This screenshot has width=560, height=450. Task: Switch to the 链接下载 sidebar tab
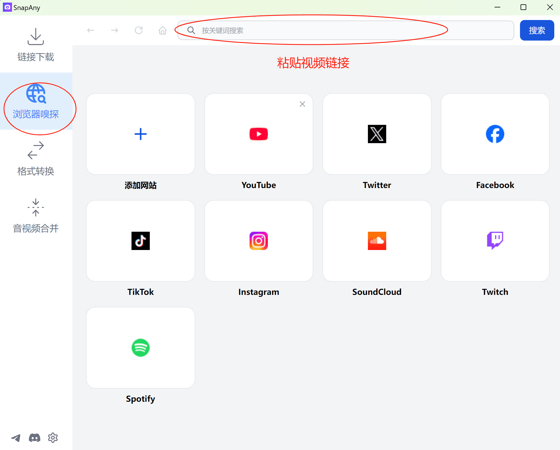pos(36,44)
